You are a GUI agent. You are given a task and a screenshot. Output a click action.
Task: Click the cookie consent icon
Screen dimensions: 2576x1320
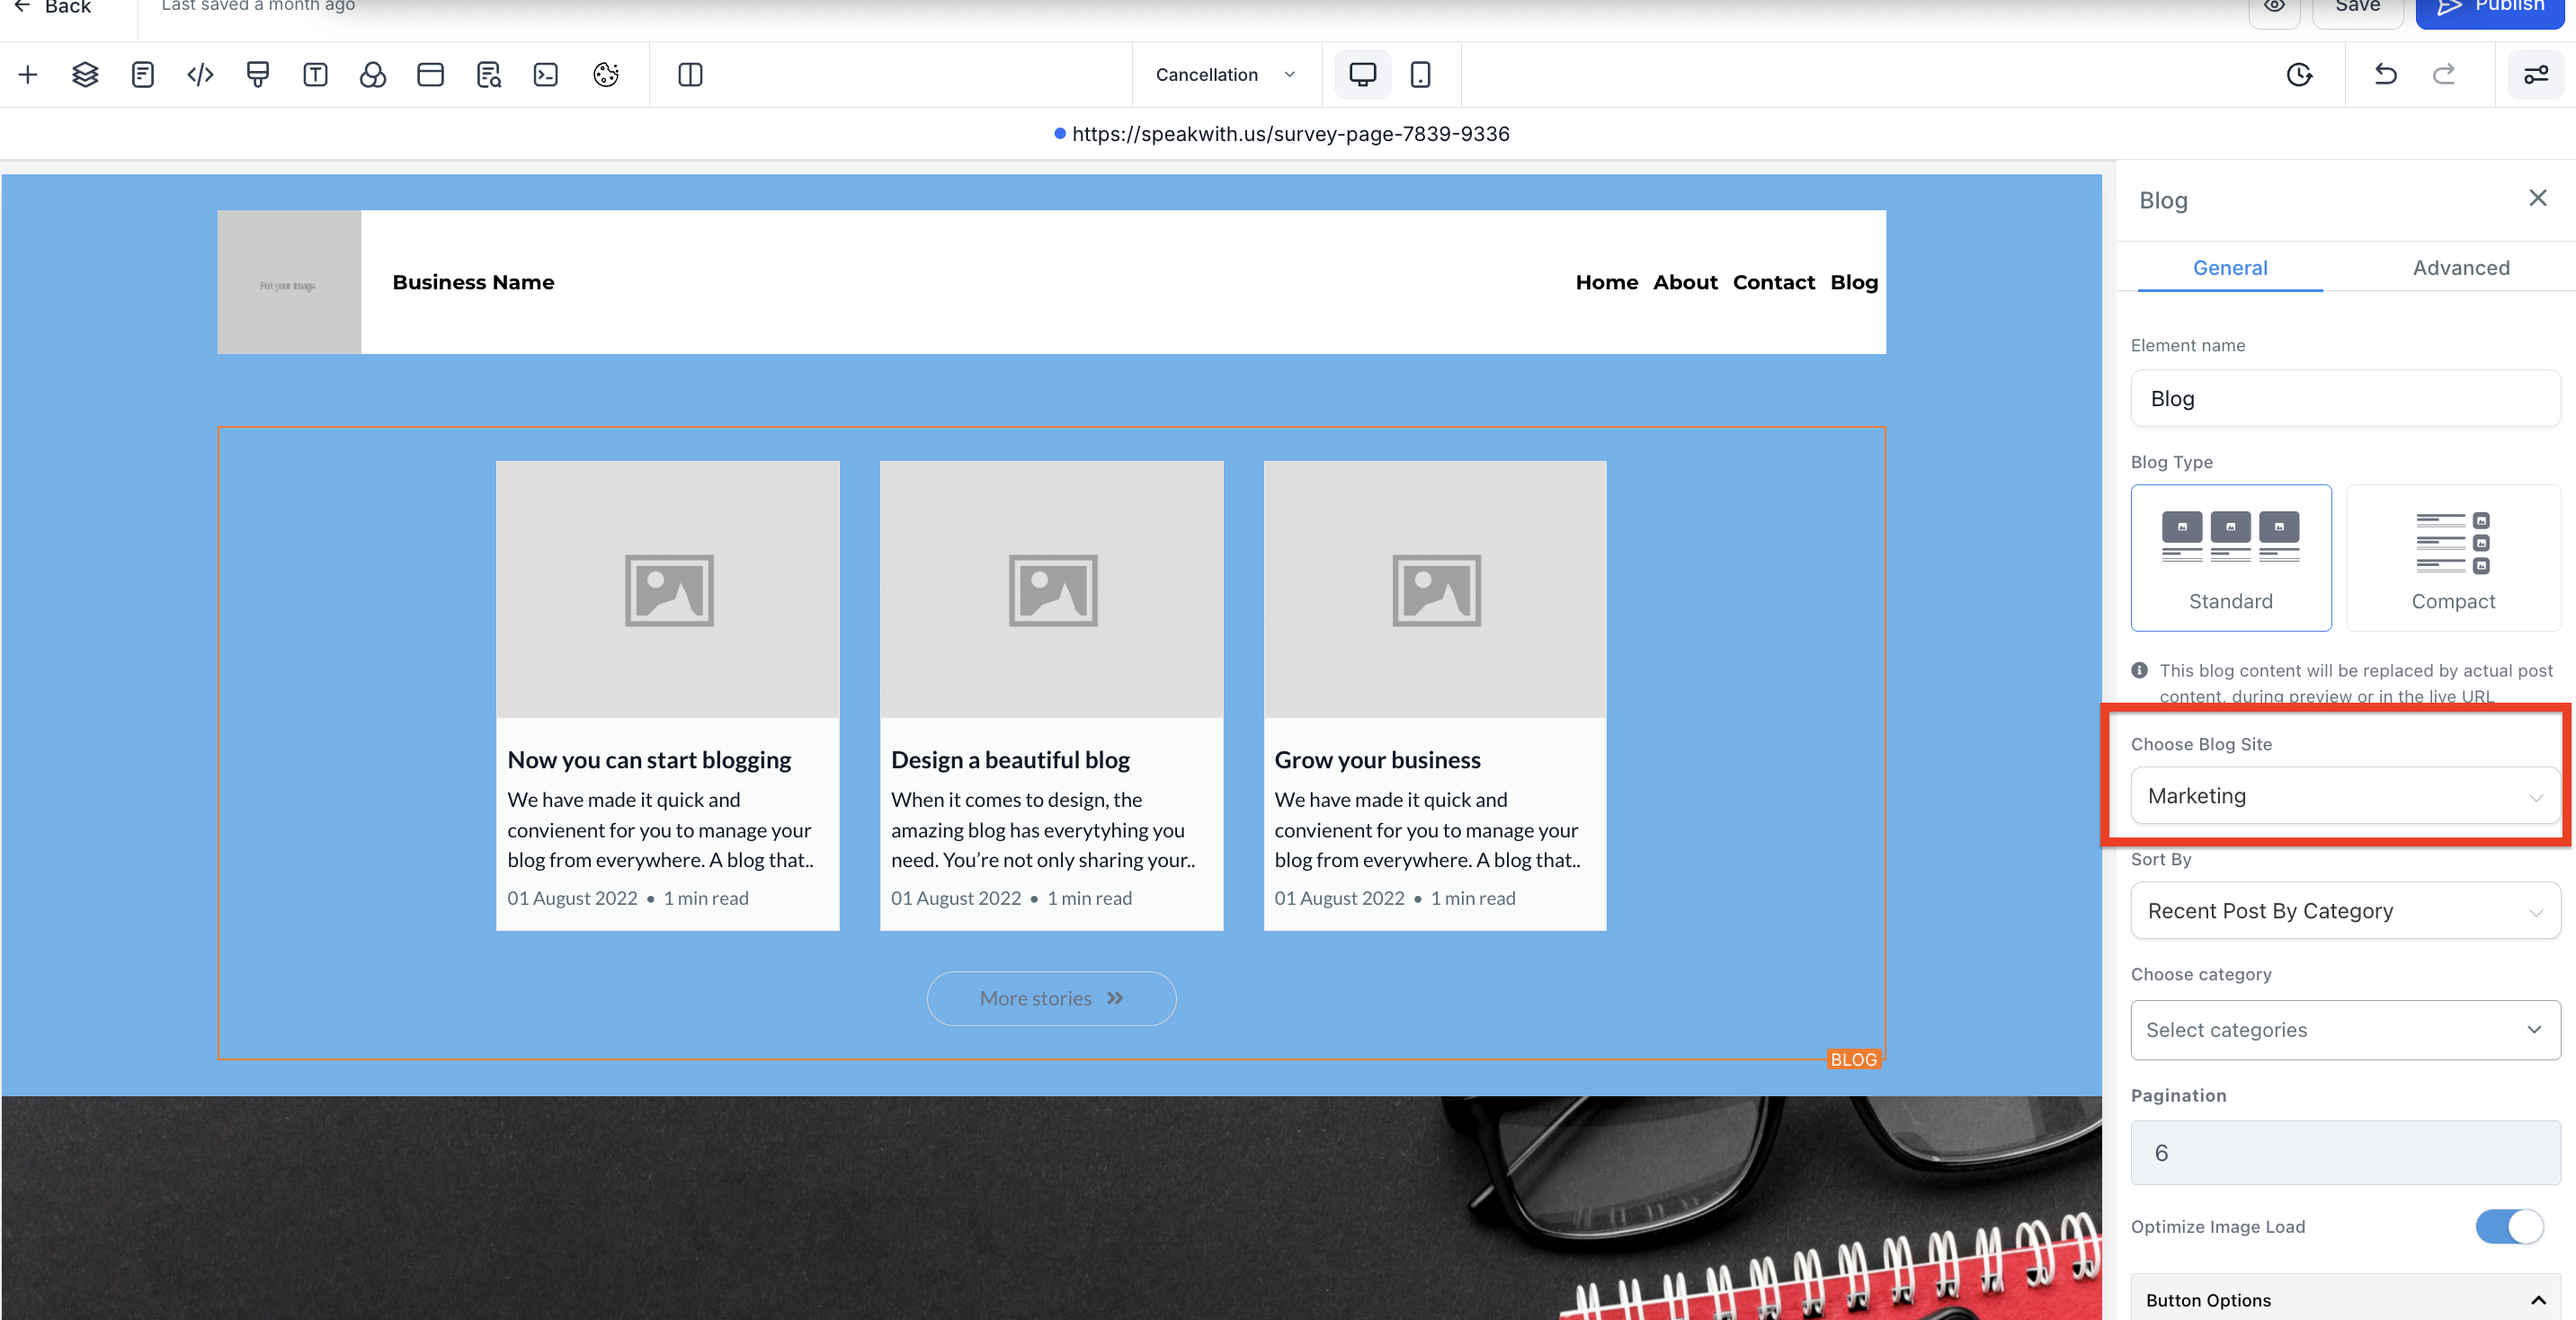[x=605, y=75]
